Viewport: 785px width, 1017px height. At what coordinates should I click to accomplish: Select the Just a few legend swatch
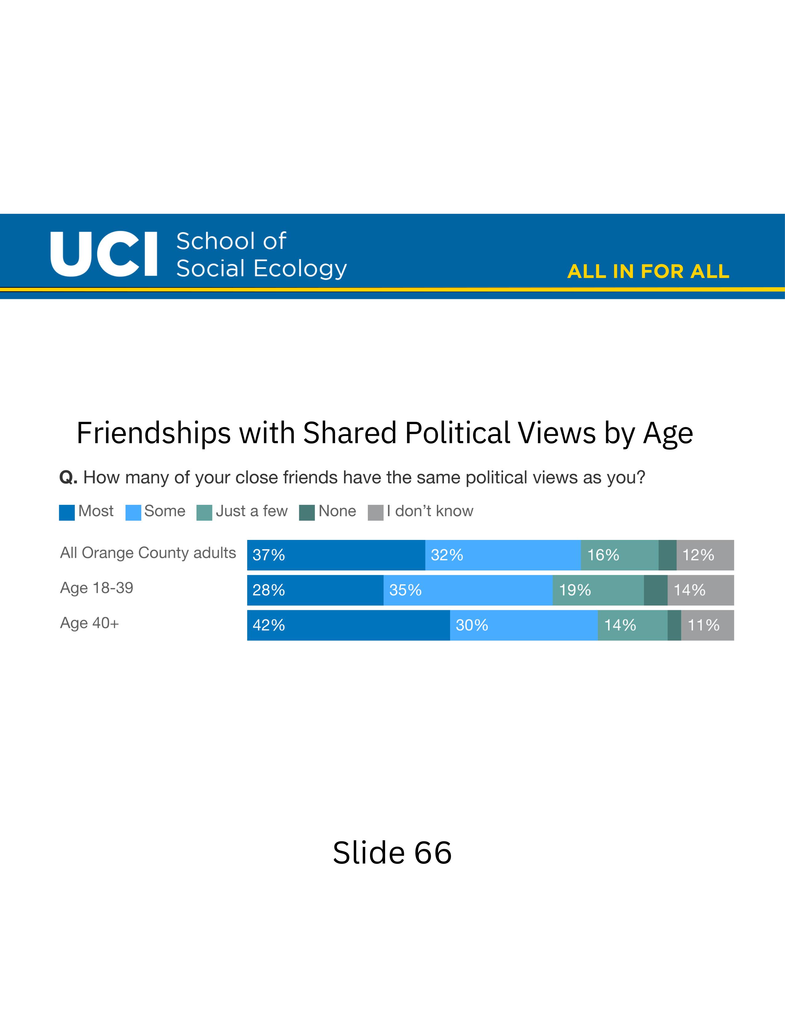pos(204,513)
